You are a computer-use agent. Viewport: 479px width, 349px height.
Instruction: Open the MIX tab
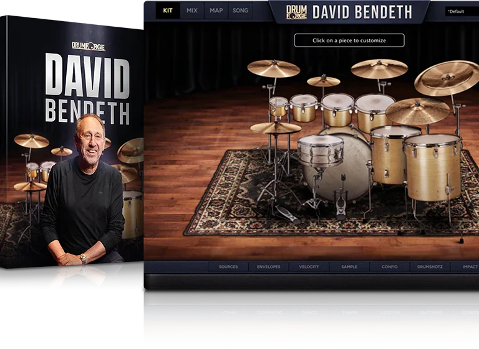pos(192,11)
